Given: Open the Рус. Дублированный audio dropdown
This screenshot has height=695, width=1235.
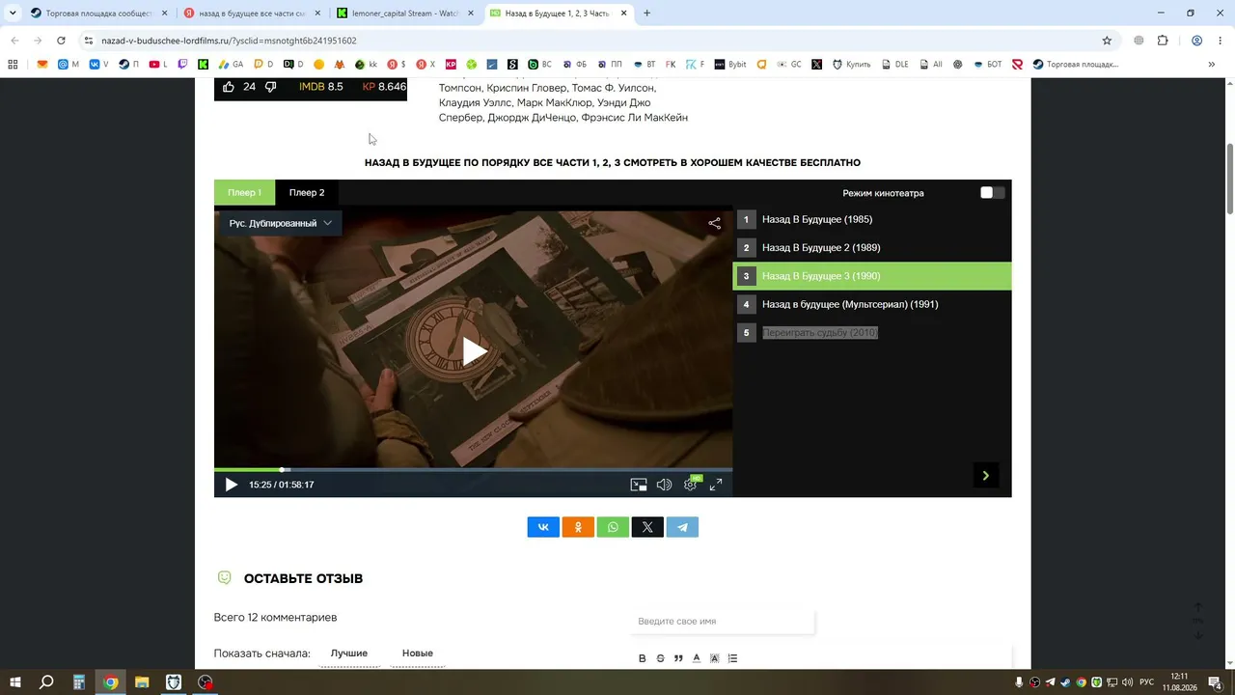Looking at the screenshot, I should point(281,223).
